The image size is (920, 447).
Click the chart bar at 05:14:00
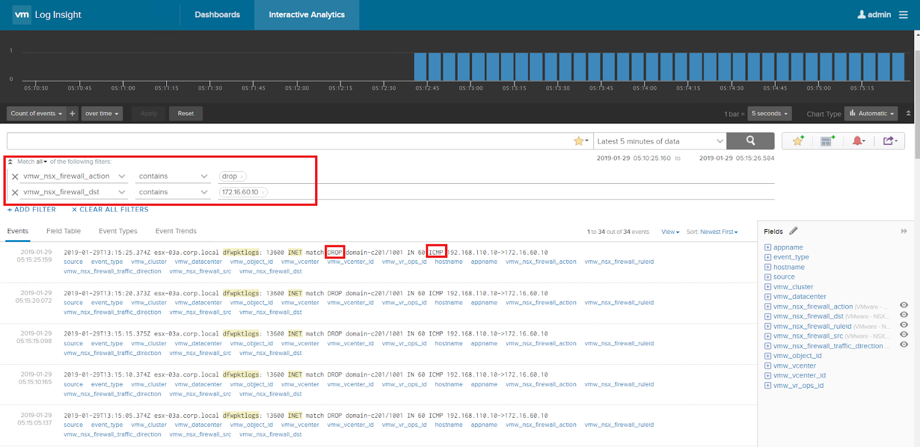tap(652, 67)
